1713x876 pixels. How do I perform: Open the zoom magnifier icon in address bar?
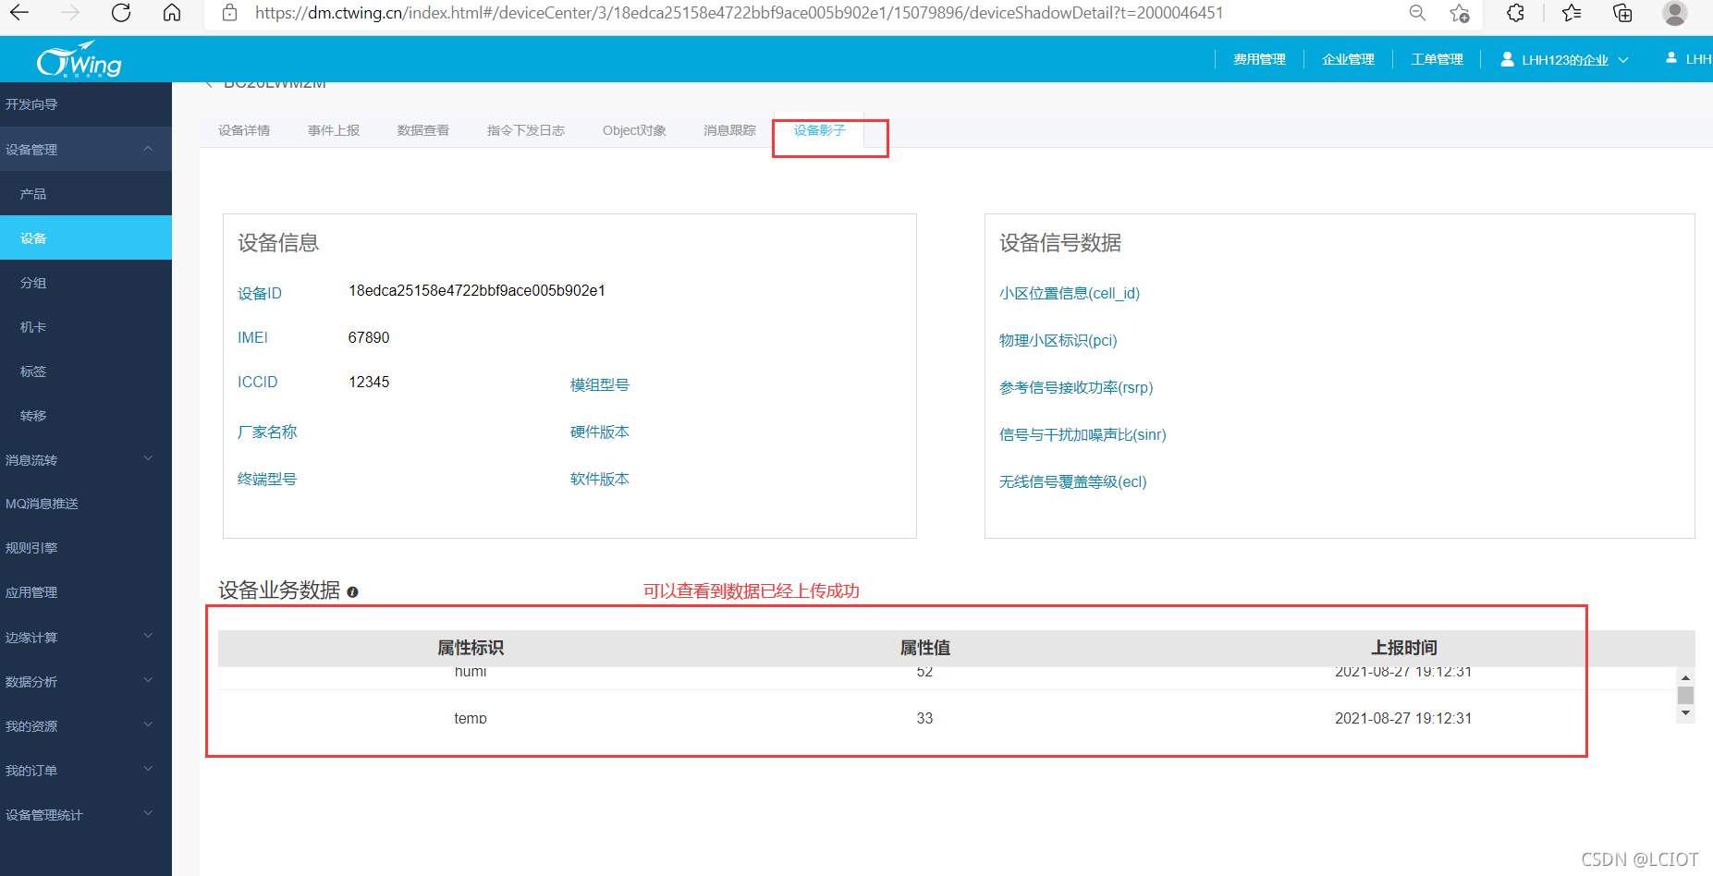pyautogui.click(x=1417, y=13)
